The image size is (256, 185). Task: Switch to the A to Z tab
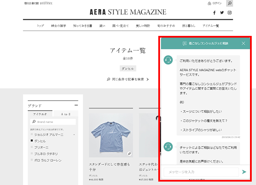(66, 114)
